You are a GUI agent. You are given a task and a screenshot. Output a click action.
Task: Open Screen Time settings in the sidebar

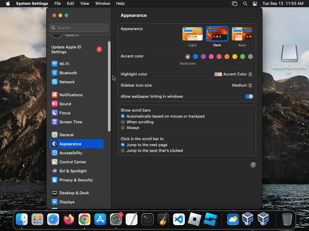(x=76, y=122)
